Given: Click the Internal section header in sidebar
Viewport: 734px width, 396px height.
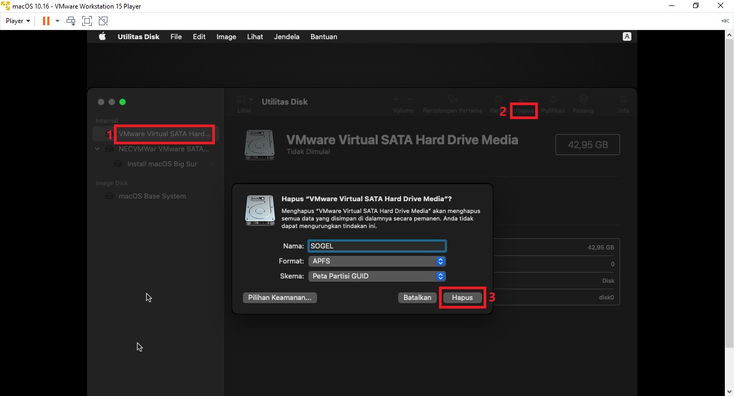Looking at the screenshot, I should (107, 121).
